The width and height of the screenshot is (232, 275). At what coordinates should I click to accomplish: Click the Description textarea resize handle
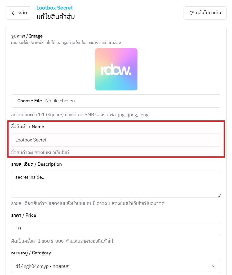point(219,195)
